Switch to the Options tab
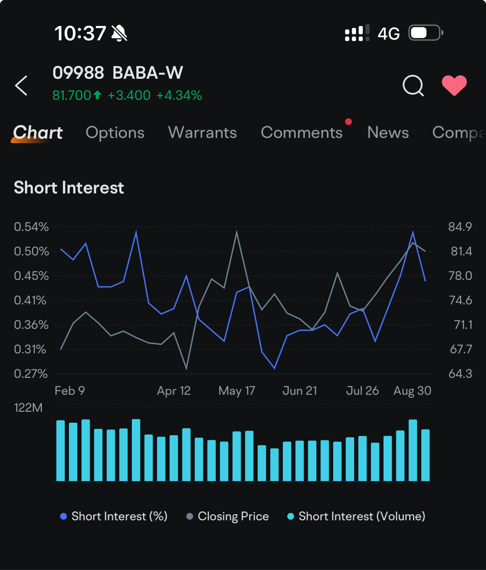The image size is (486, 570). coord(115,133)
